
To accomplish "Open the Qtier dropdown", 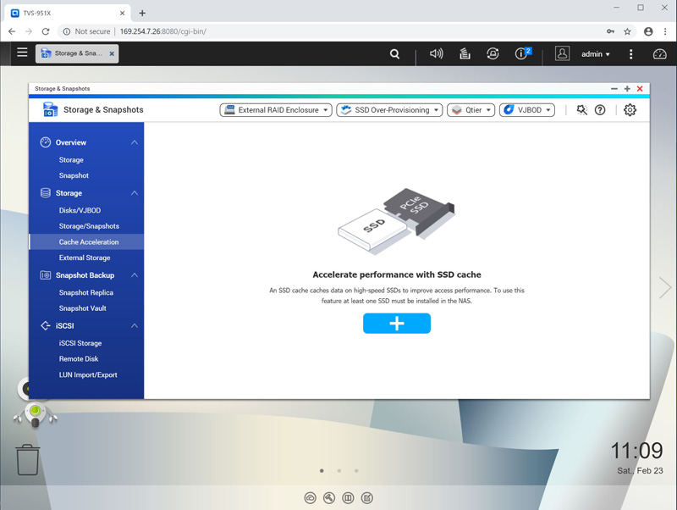I will [x=471, y=110].
